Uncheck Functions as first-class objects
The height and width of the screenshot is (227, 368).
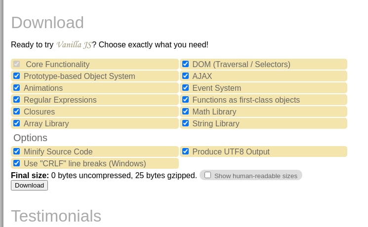coord(185,99)
